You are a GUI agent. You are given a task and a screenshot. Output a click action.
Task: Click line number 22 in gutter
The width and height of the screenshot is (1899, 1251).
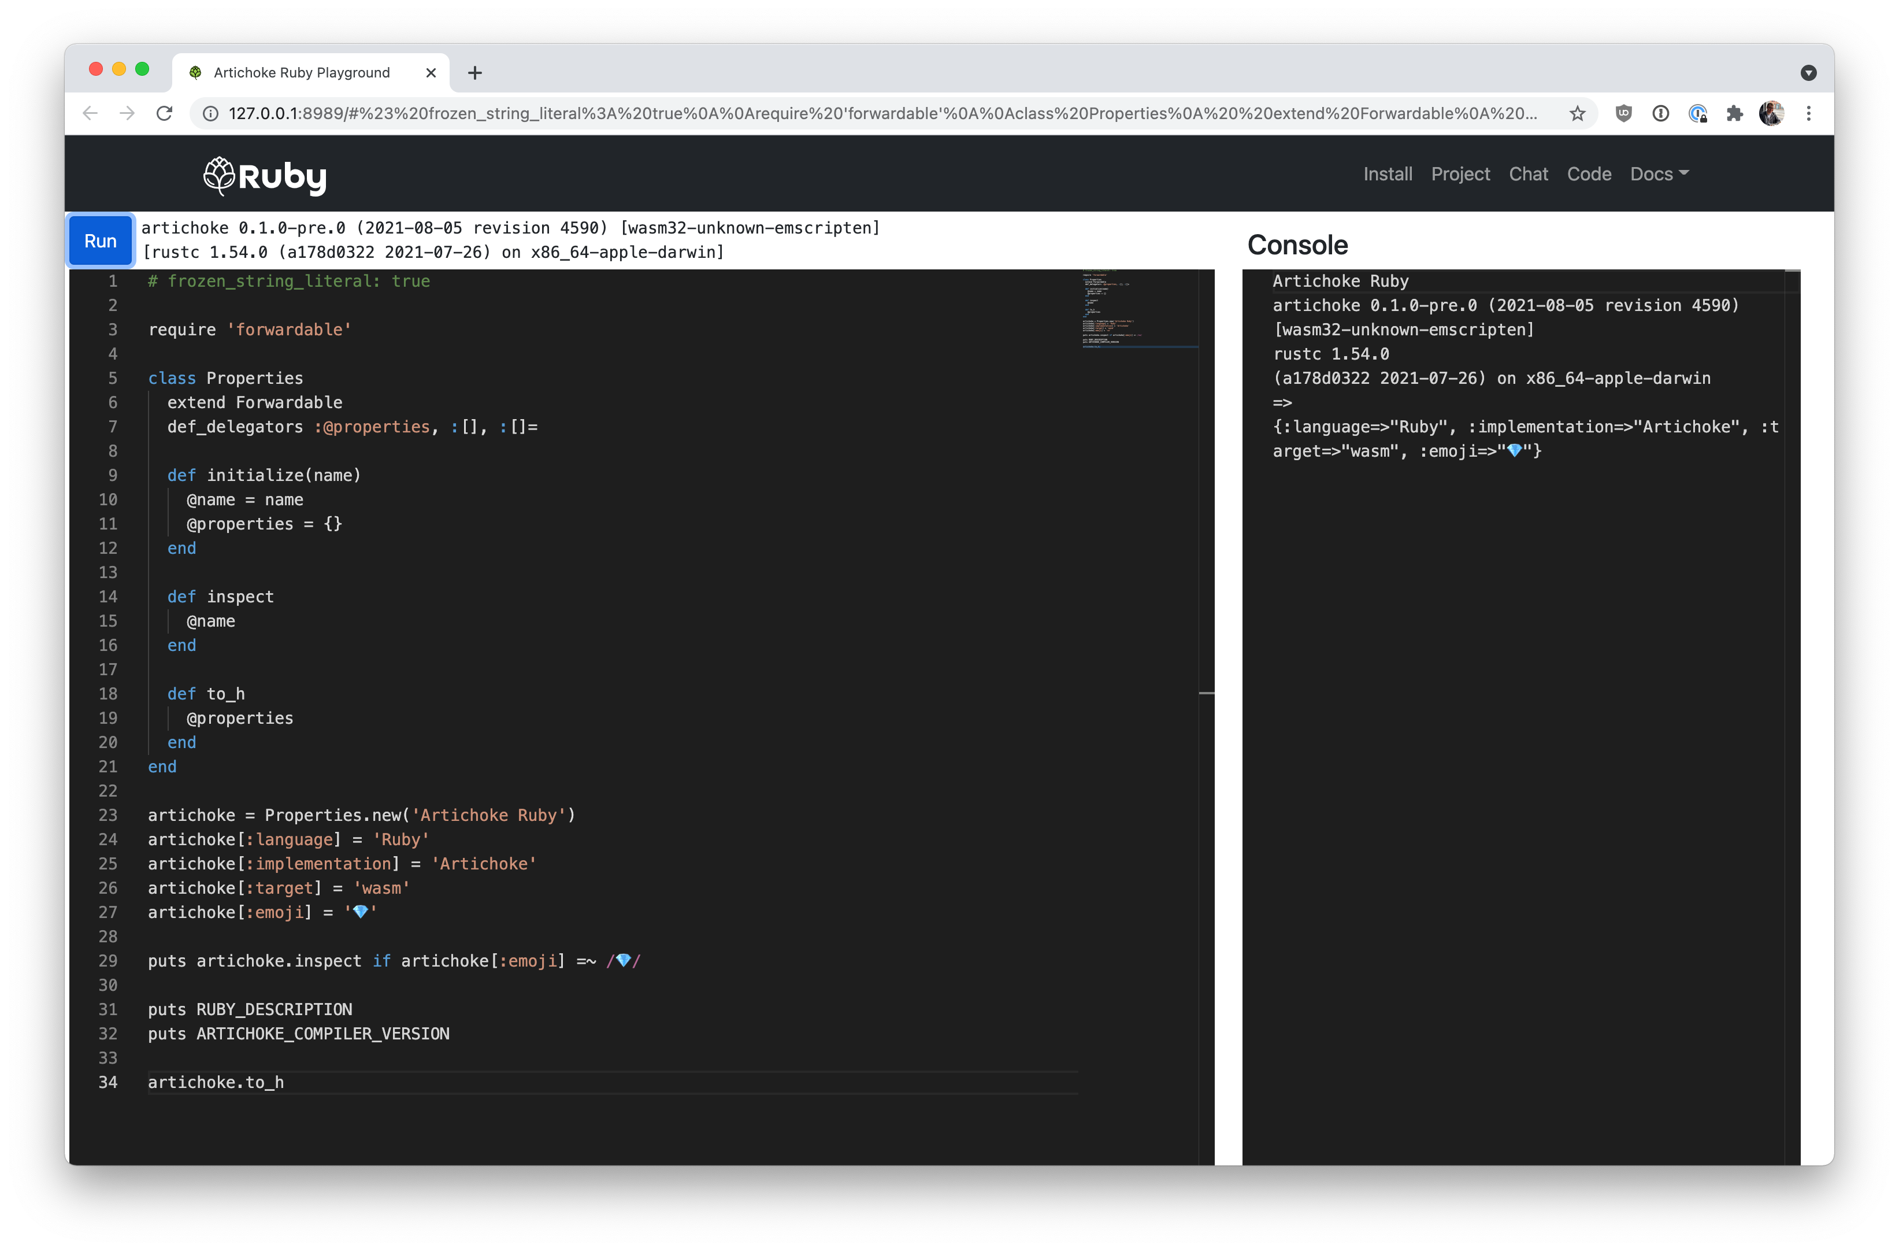(x=107, y=790)
